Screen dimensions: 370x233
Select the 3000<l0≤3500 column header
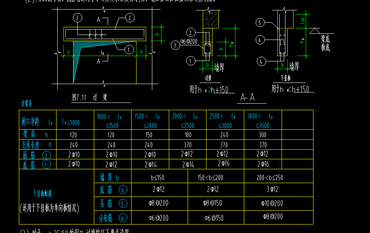[x=260, y=121]
